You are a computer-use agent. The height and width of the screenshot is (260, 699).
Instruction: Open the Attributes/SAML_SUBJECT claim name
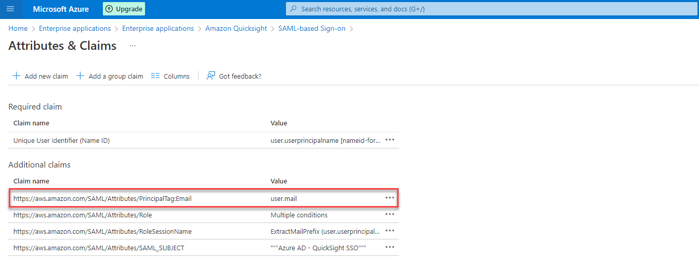tap(99, 248)
